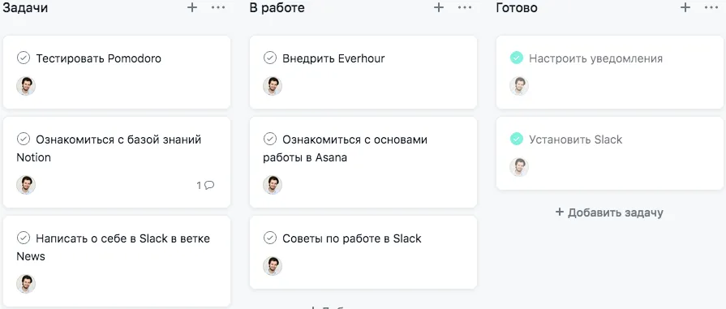The image size is (726, 309).
Task: Add a task to В работе column
Action: pyautogui.click(x=439, y=7)
